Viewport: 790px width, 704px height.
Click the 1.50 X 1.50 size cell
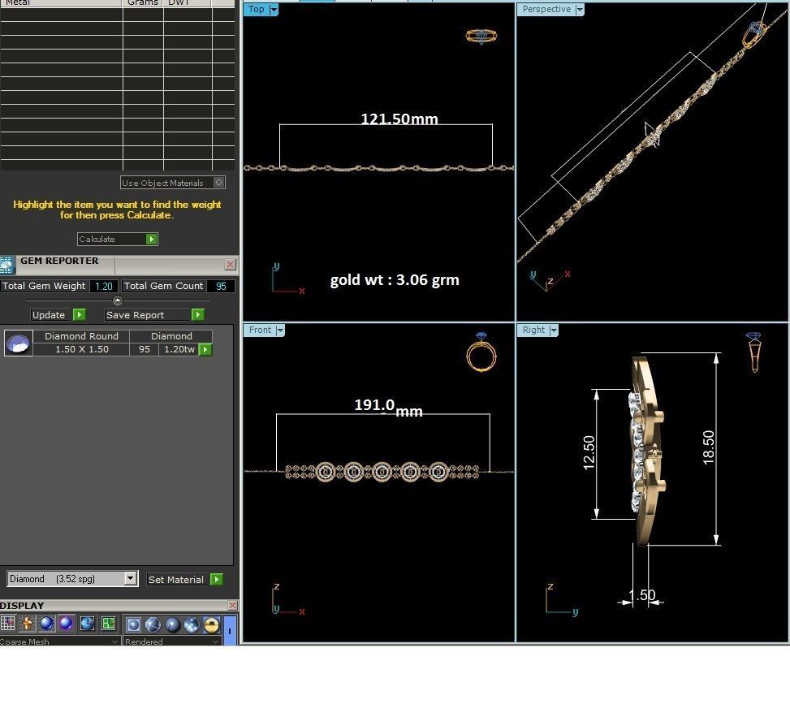[82, 349]
